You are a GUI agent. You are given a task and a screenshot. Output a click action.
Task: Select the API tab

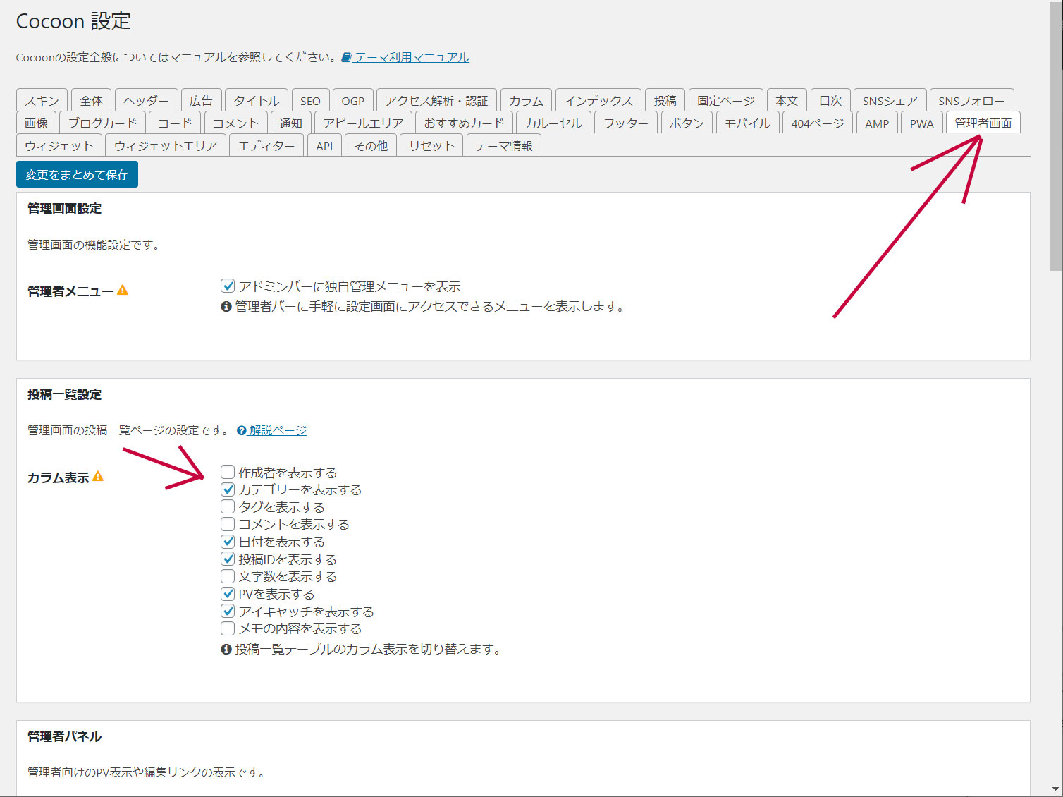click(325, 145)
